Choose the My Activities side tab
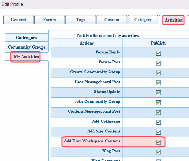 pyautogui.click(x=26, y=57)
